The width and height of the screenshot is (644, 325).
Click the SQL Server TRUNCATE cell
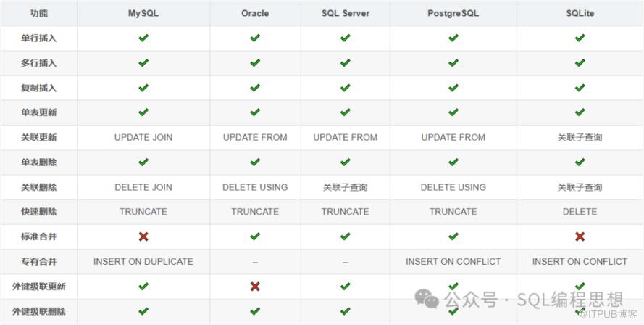tap(345, 212)
